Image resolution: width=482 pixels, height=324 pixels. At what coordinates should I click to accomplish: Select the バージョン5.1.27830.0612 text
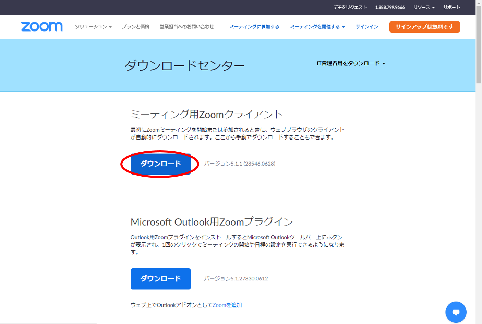[x=236, y=279]
